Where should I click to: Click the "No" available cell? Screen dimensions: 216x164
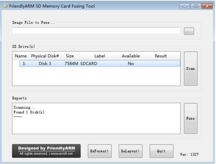click(131, 63)
